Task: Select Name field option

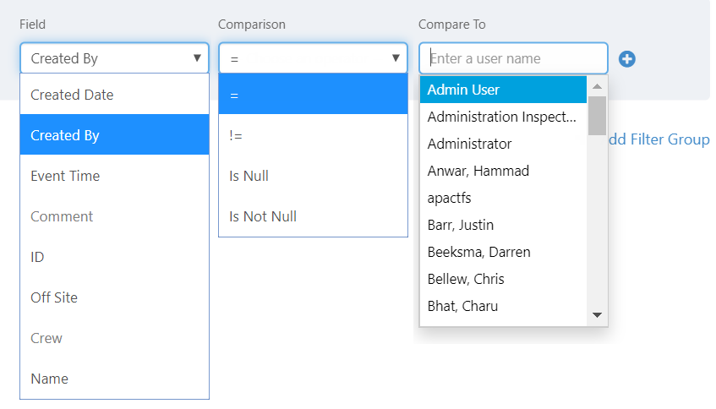Action: (114, 379)
